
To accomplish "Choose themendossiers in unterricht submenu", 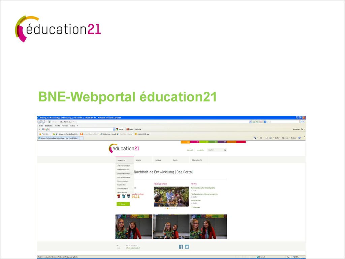I will pyautogui.click(x=123, y=181).
